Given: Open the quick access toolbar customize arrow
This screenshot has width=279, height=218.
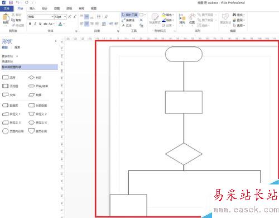Looking at the screenshot, I should pos(32,3).
